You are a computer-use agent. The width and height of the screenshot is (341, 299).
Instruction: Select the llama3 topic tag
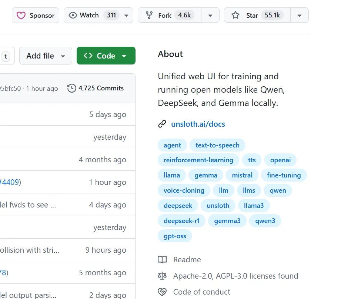coord(254,205)
